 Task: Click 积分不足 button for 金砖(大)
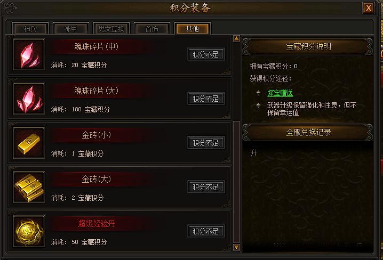(206, 187)
